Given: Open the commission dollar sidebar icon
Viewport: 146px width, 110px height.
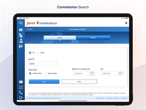Looking at the screenshot, I should click(x=21, y=46).
